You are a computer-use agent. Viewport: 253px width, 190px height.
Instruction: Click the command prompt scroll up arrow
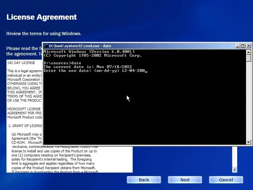tap(249, 52)
